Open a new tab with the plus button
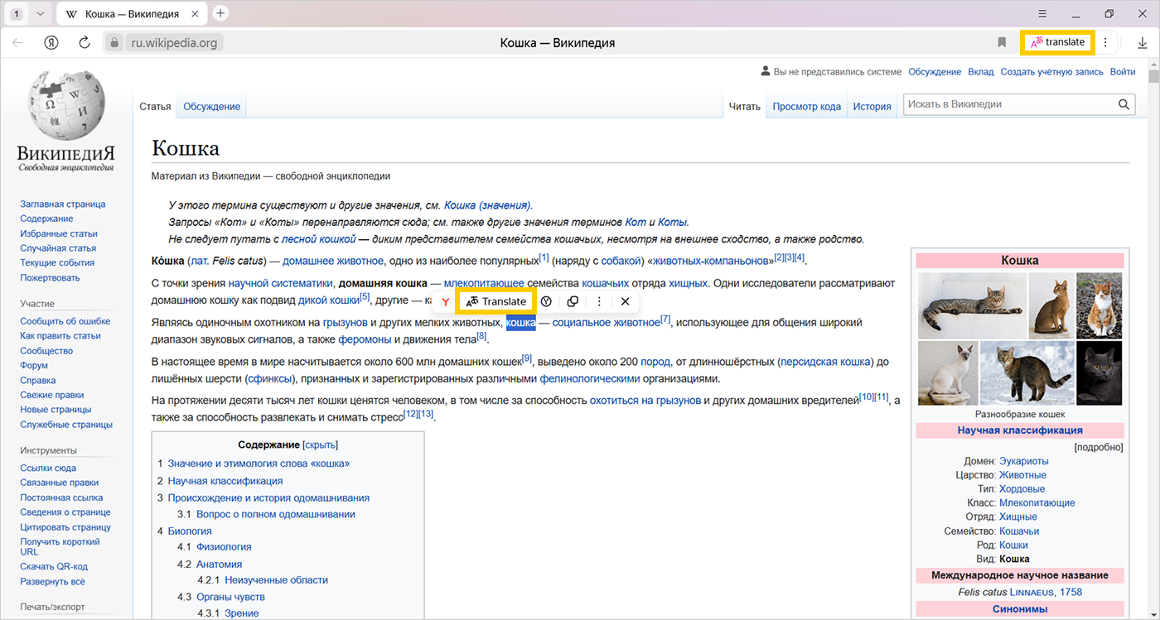 pyautogui.click(x=220, y=13)
